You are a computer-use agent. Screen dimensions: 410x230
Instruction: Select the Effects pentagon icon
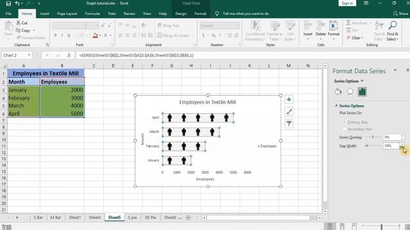[x=350, y=91]
